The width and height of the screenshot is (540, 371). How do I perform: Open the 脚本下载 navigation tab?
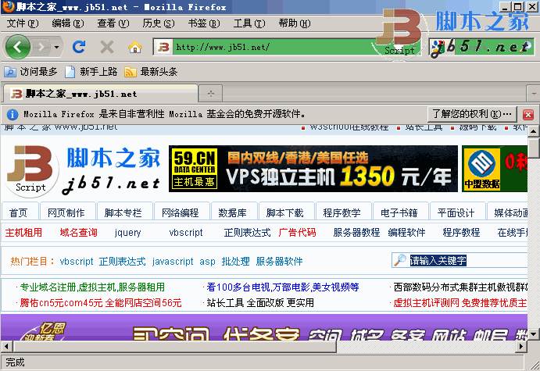click(x=285, y=212)
